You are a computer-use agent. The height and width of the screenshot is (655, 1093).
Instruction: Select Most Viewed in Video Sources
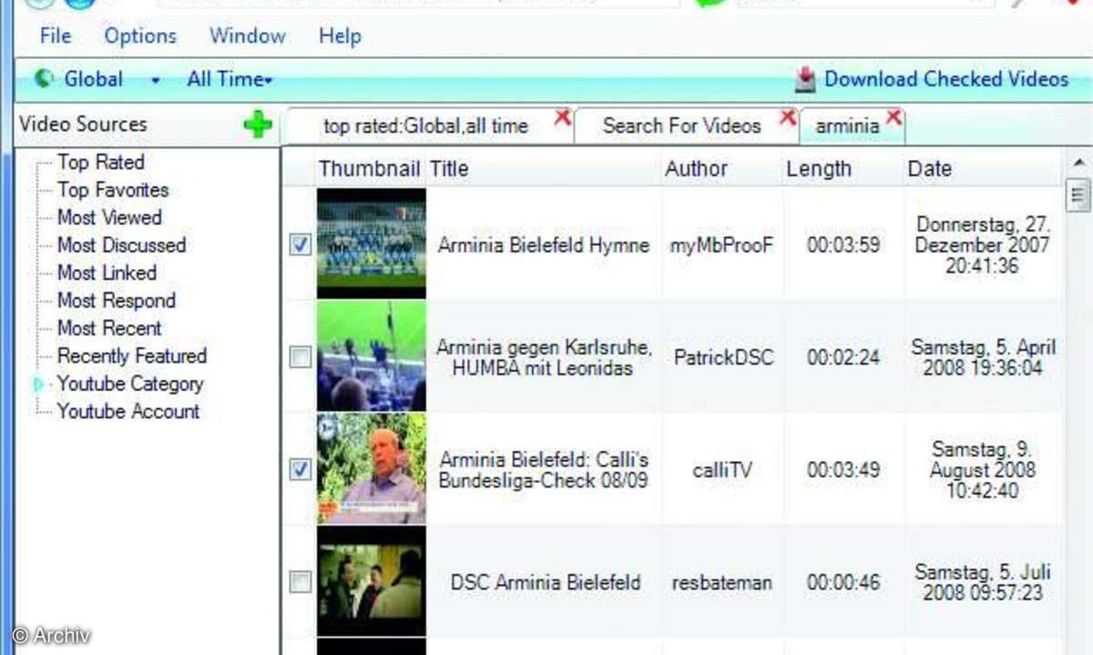(x=109, y=217)
